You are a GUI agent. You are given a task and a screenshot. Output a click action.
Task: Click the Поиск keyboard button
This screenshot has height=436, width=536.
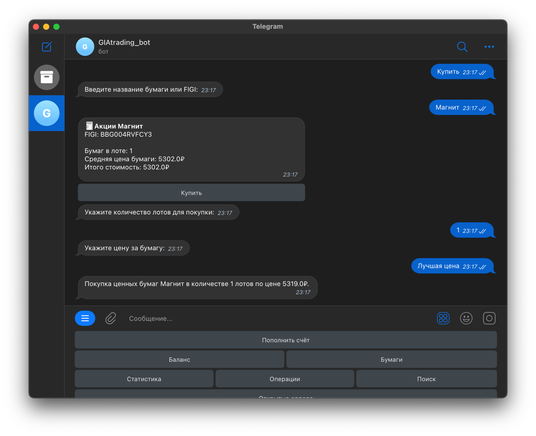click(426, 379)
